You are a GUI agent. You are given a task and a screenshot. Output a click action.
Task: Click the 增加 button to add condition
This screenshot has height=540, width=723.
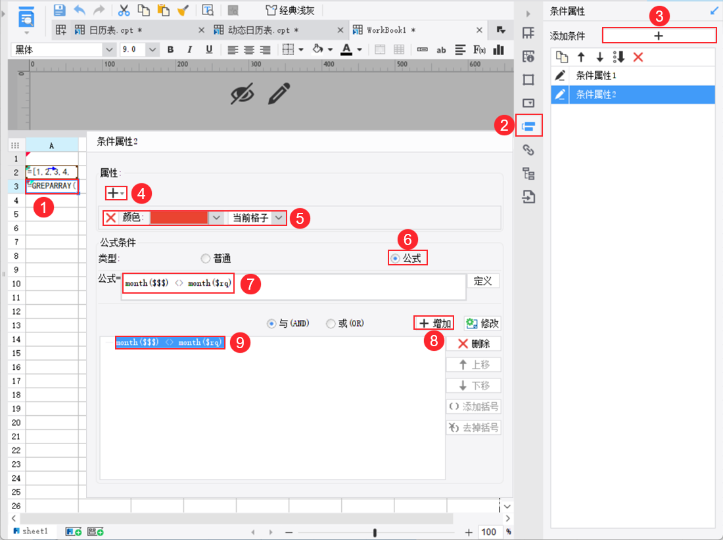433,323
